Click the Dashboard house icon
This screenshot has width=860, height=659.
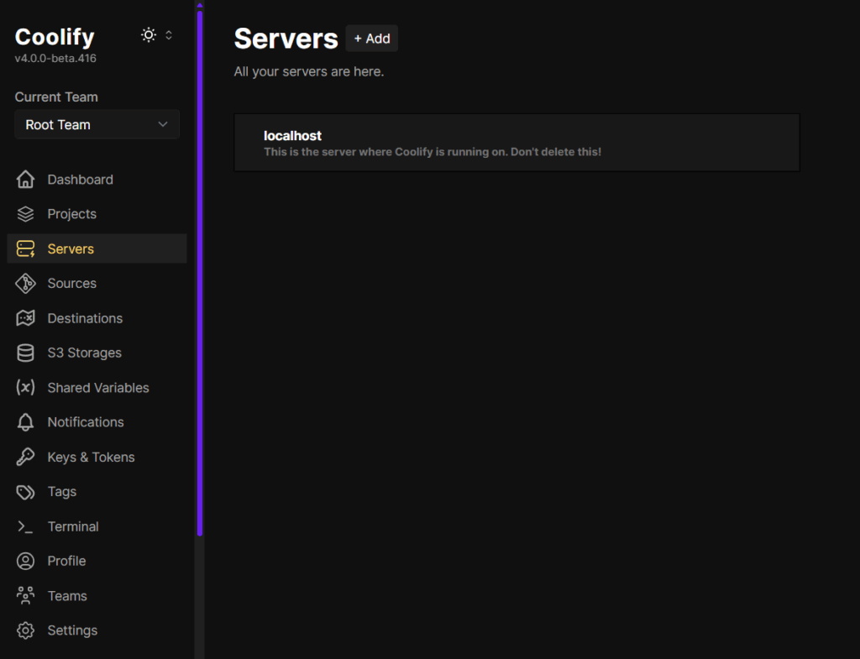[x=25, y=180]
